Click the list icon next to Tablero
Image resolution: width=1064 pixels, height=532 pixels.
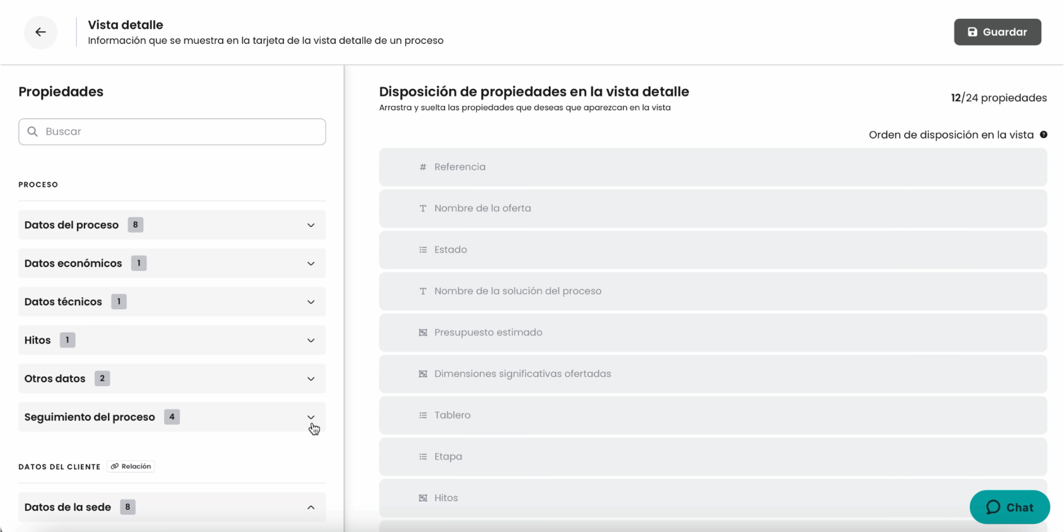(423, 415)
